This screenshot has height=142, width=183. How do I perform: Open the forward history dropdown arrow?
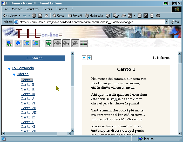pos(29,16)
